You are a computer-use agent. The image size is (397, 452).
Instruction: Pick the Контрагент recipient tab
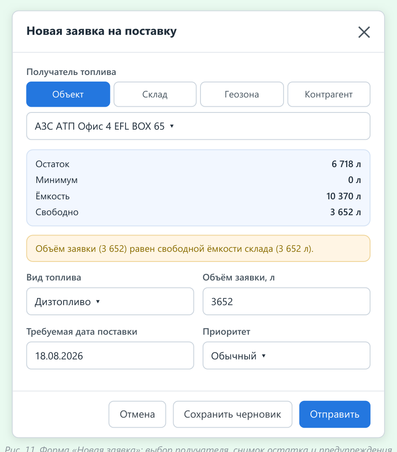(329, 94)
